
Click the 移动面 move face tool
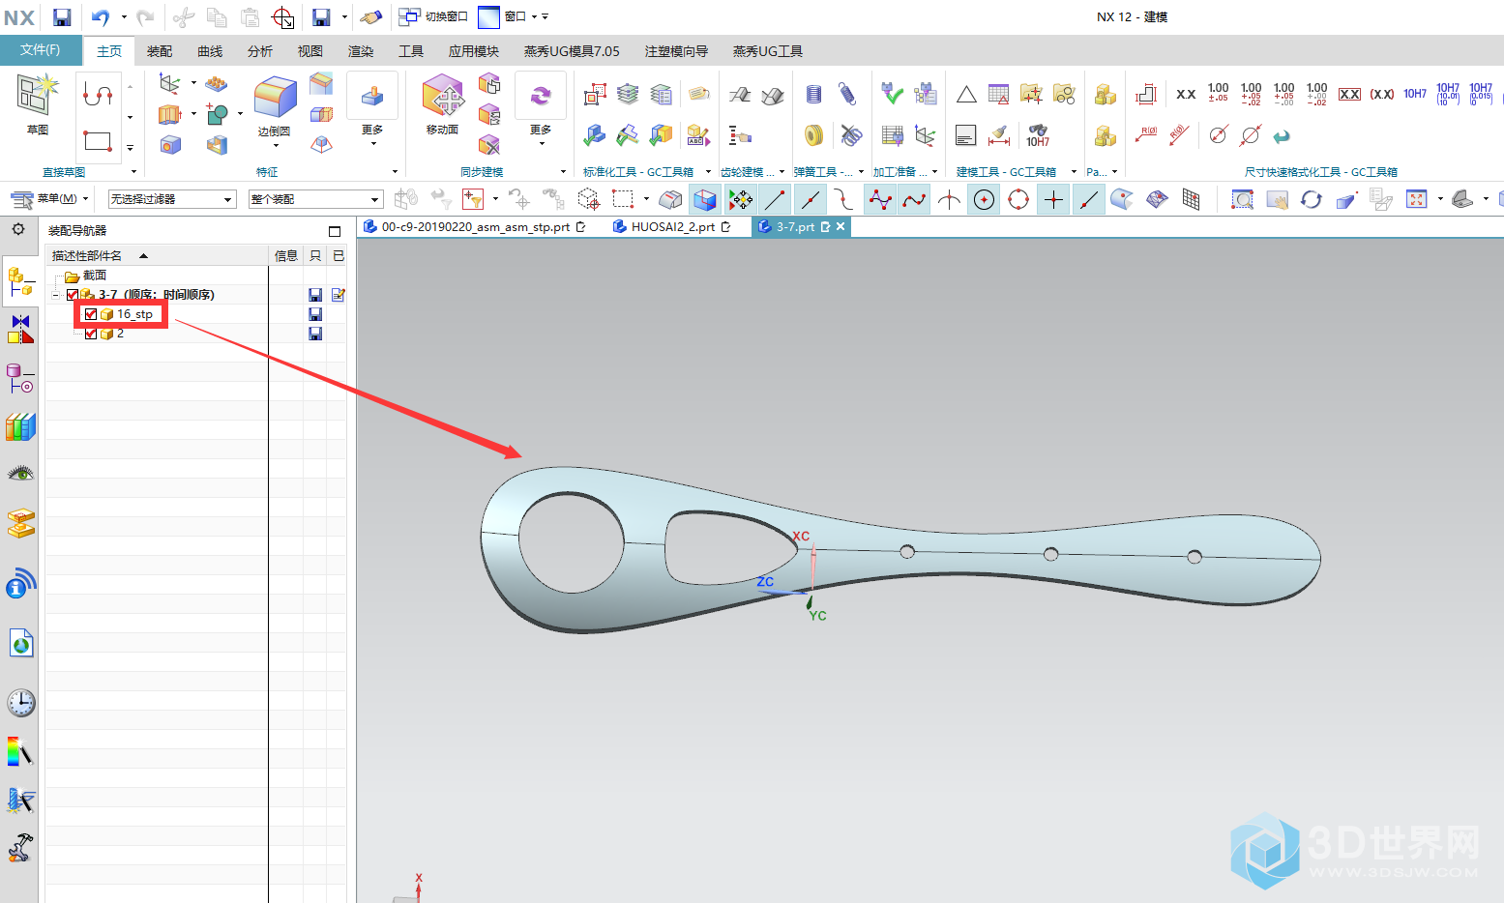(x=443, y=103)
